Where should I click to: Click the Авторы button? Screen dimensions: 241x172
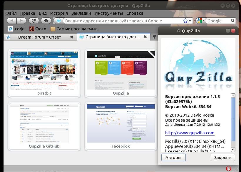click(173, 158)
